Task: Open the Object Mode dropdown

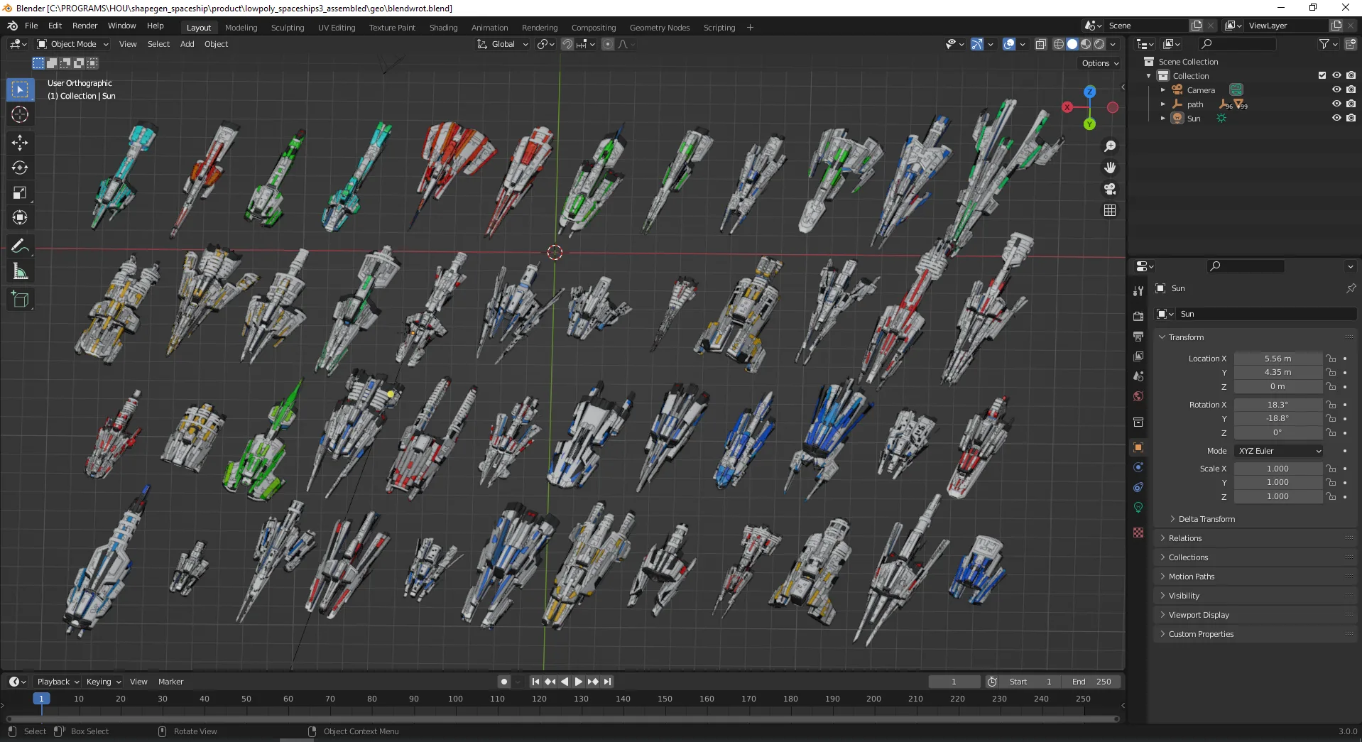Action: coord(71,44)
